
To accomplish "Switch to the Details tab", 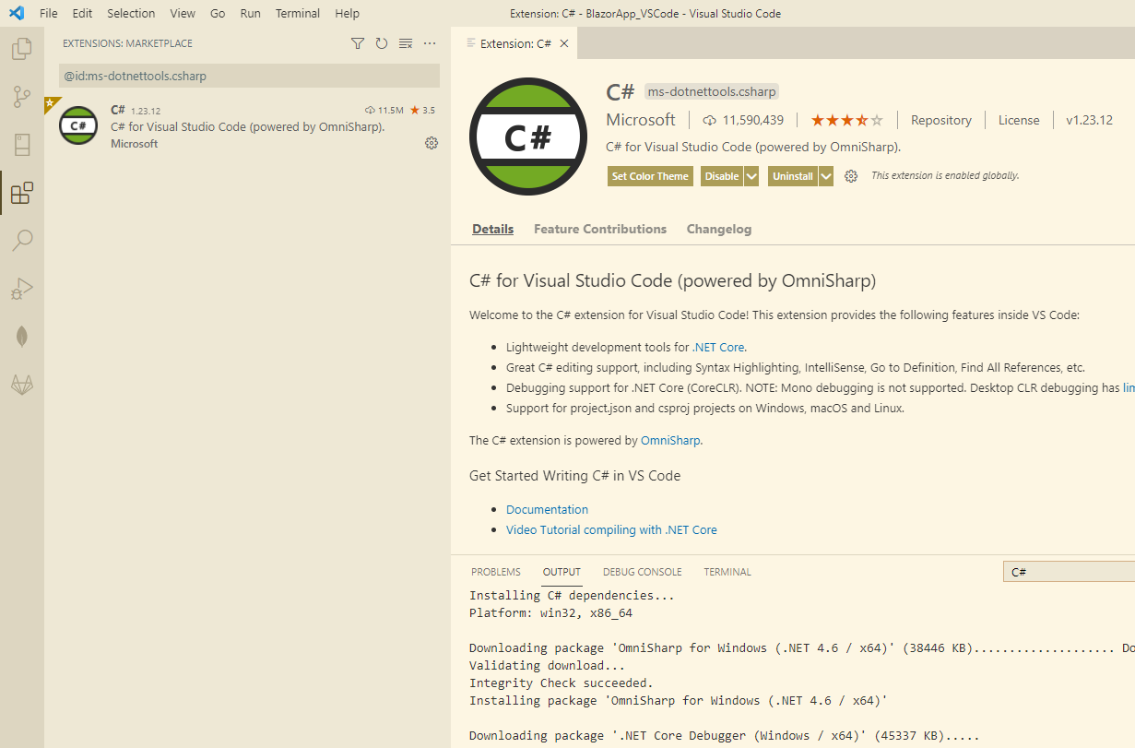I will (493, 229).
